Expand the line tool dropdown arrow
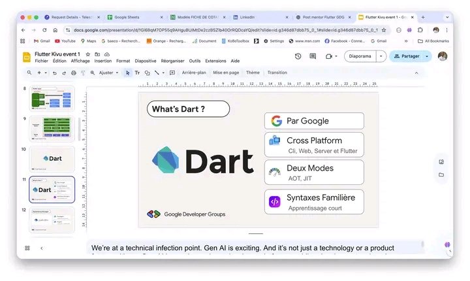470x281 pixels. (x=163, y=73)
